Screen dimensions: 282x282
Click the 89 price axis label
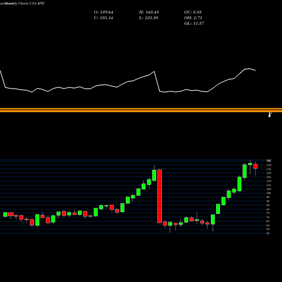(268, 205)
